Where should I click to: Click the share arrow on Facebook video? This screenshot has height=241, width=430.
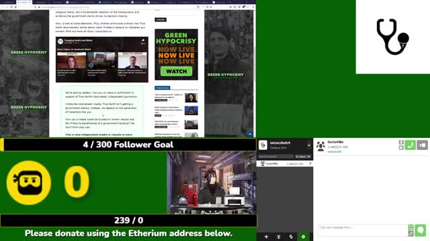tap(143, 41)
